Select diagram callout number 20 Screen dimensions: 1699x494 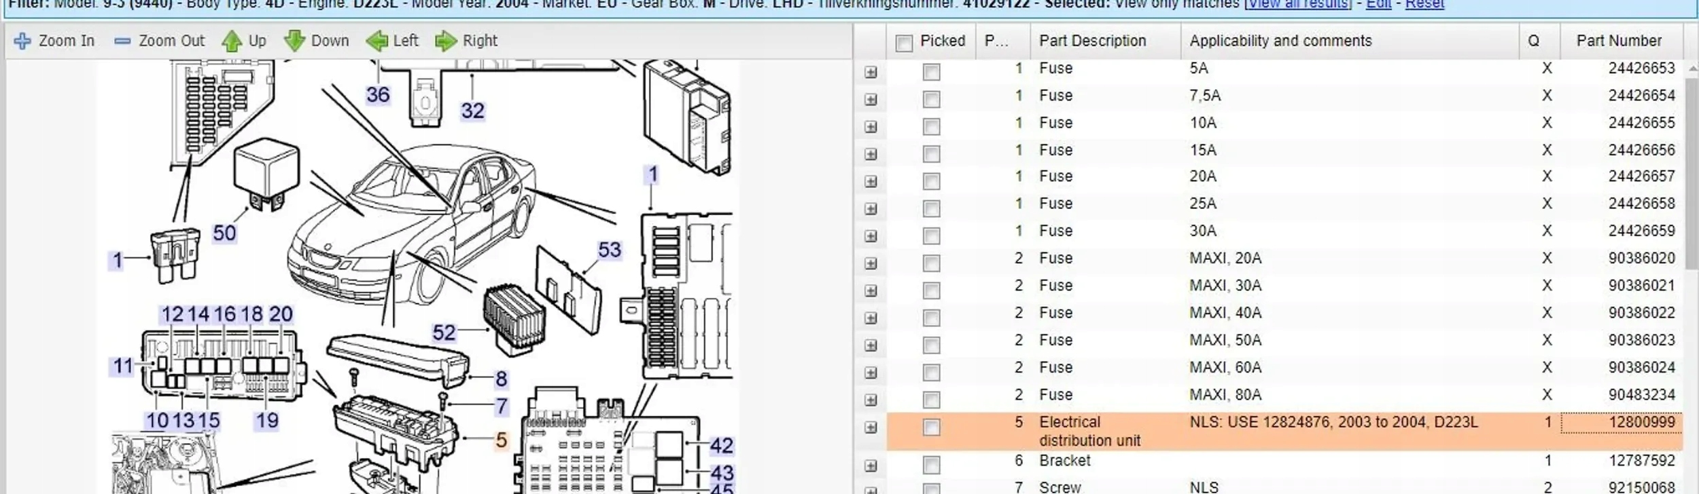[x=281, y=314]
